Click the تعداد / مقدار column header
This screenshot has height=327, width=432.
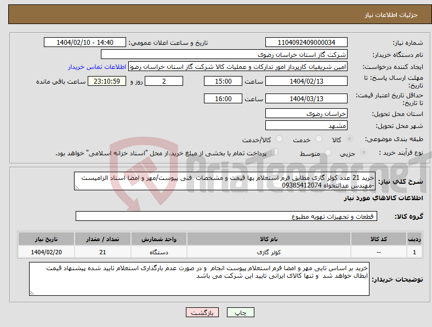pos(103,239)
